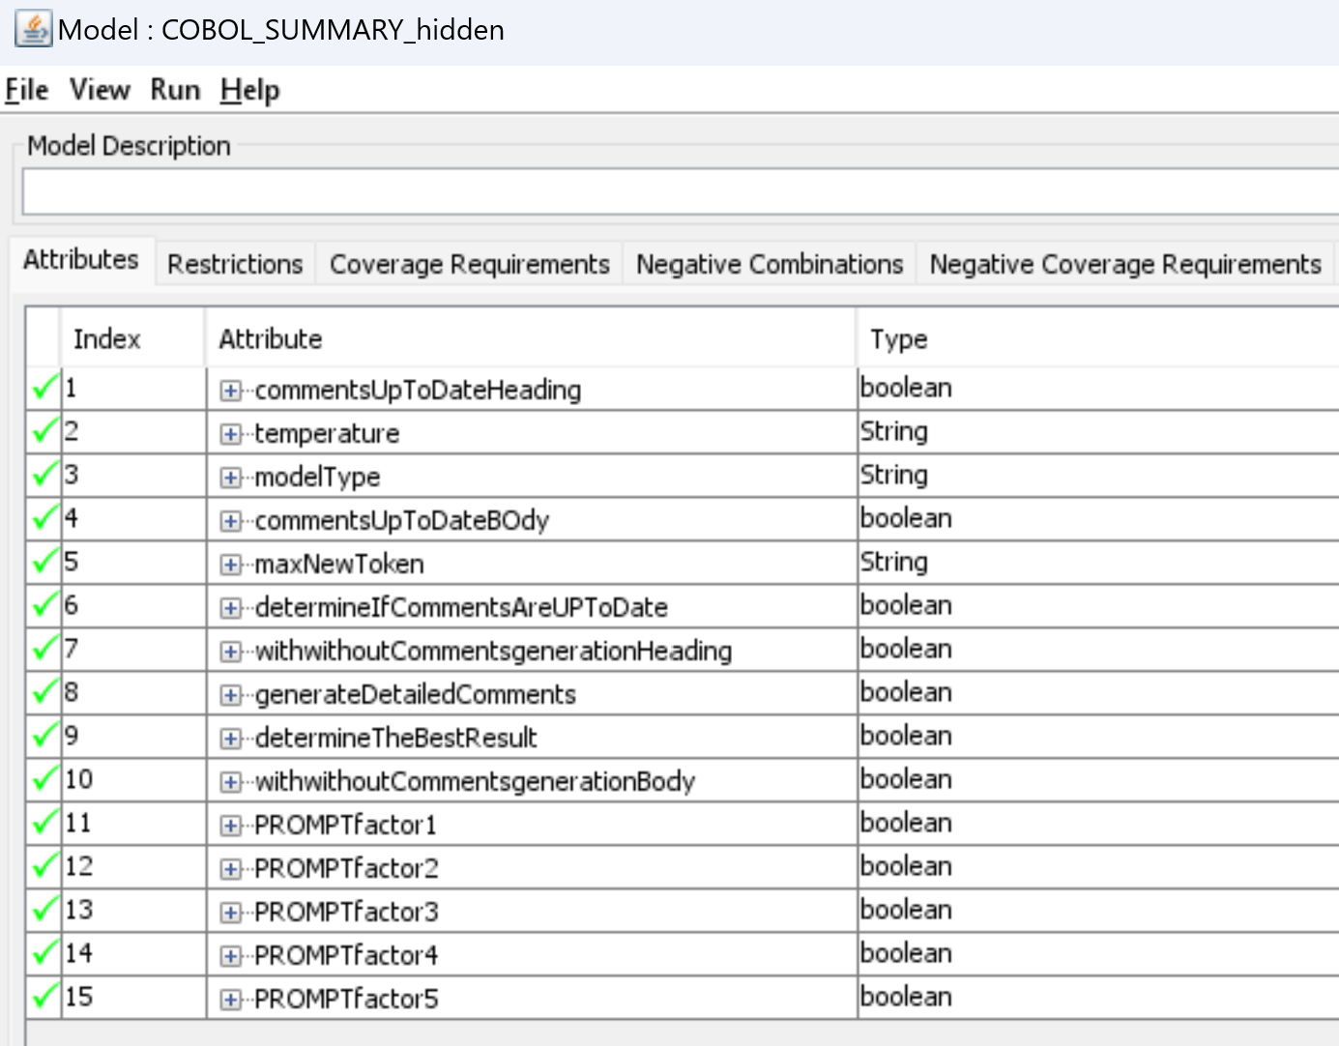
Task: Expand generateDetailedComments attribute values
Action: (x=230, y=695)
